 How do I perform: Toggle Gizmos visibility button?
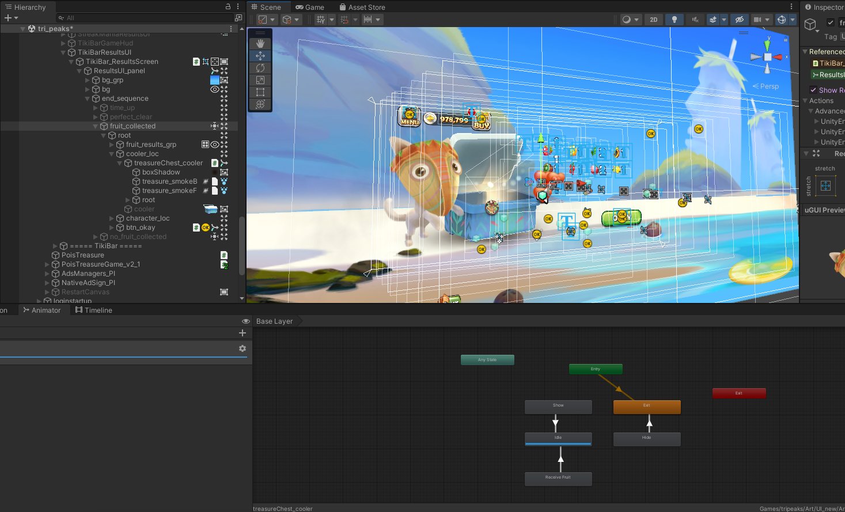[x=782, y=20]
